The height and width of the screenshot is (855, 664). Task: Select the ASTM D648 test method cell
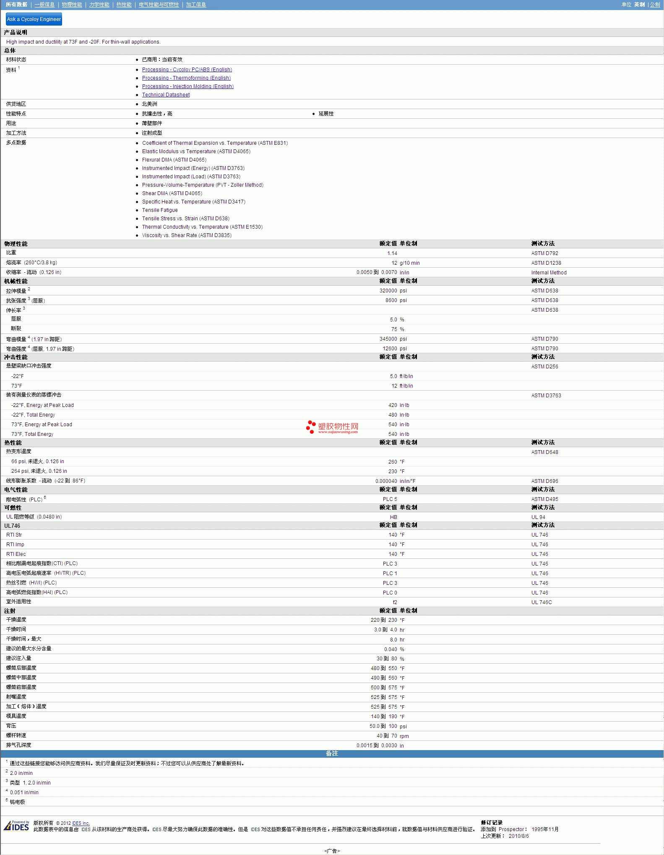[x=544, y=452]
